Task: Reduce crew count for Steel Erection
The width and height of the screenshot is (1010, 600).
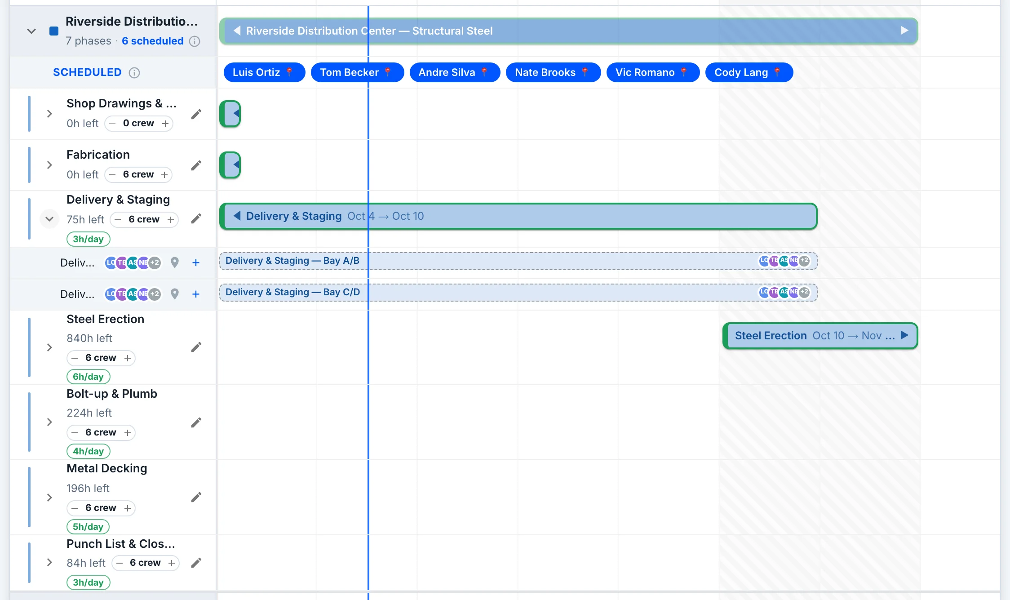Action: 75,358
